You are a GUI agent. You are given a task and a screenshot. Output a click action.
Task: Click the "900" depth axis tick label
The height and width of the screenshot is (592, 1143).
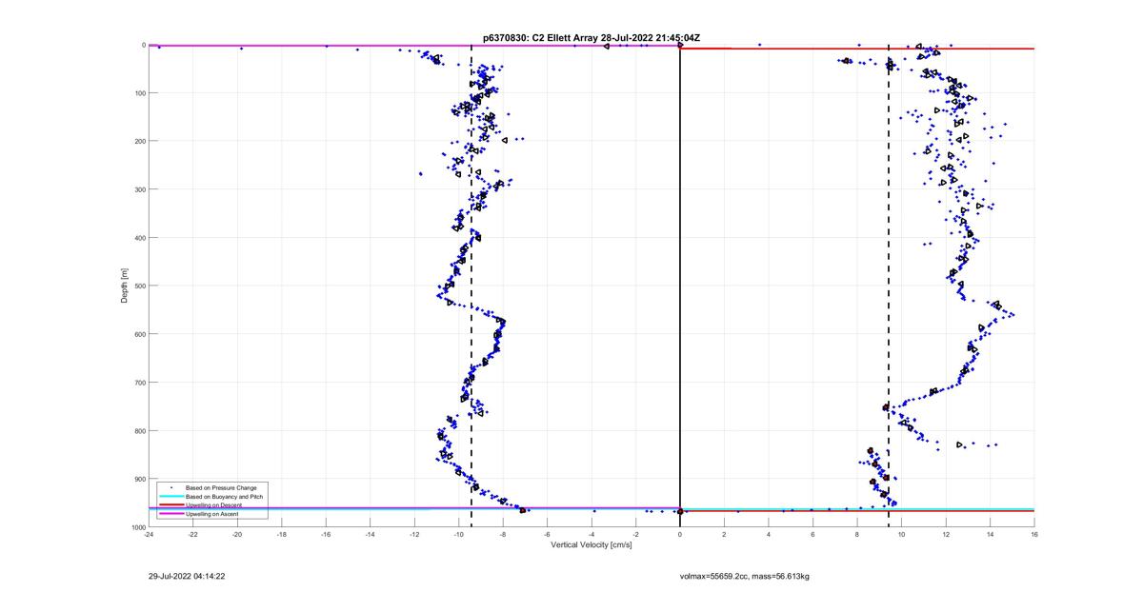[139, 479]
